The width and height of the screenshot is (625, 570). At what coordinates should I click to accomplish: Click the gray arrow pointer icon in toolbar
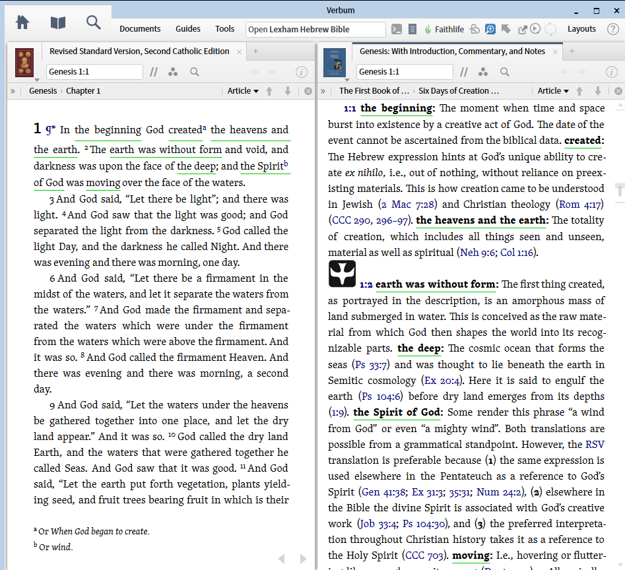pyautogui.click(x=506, y=29)
